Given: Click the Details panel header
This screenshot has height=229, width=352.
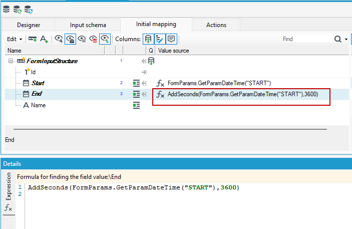Looking at the screenshot, I should click(176, 163).
